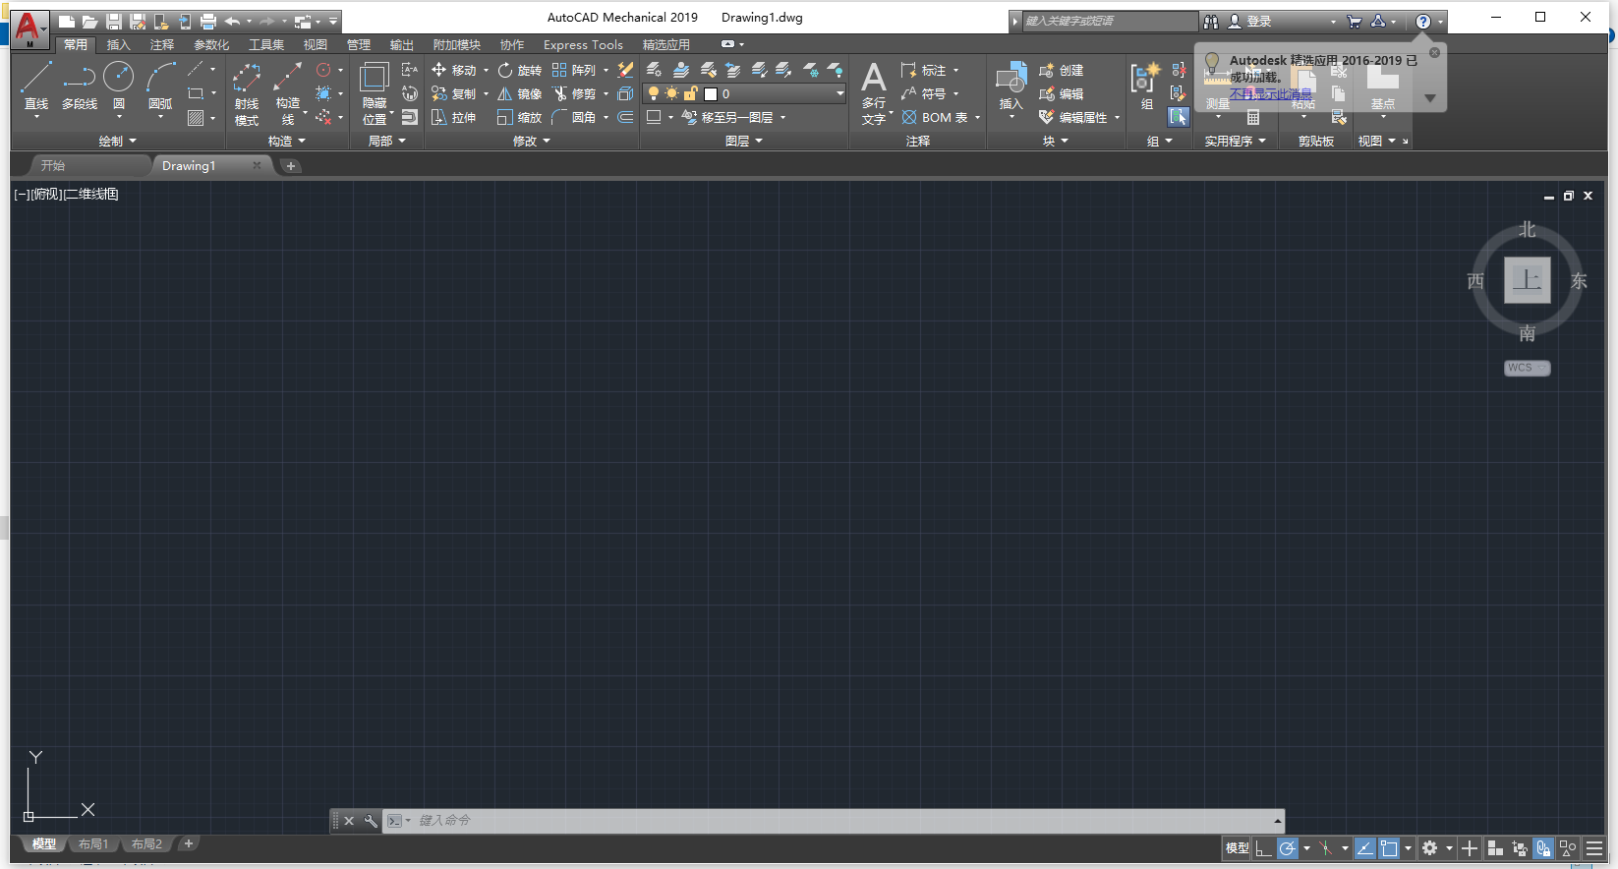Toggle polar tracking in status bar
Viewport: 1618px width, 869px height.
pyautogui.click(x=1287, y=848)
